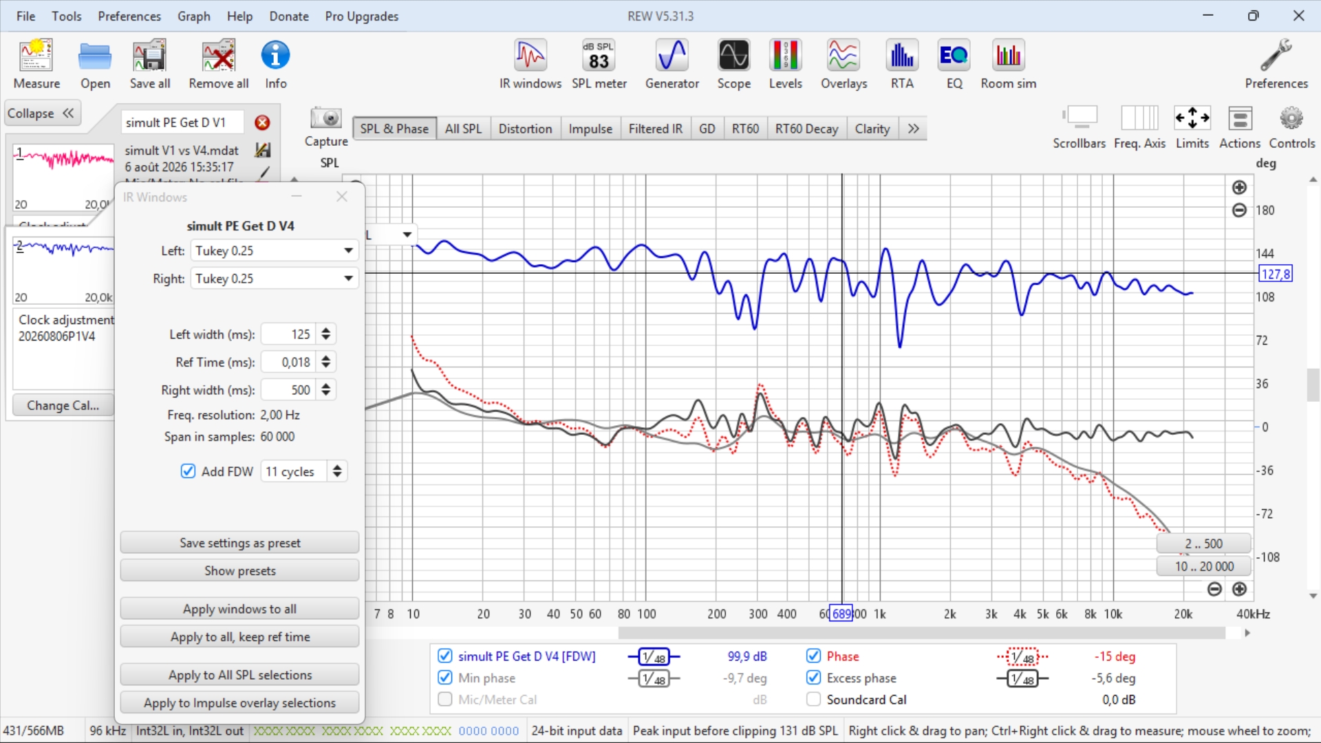Viewport: 1321px width, 743px height.
Task: Open the EQ window
Action: coord(954,64)
